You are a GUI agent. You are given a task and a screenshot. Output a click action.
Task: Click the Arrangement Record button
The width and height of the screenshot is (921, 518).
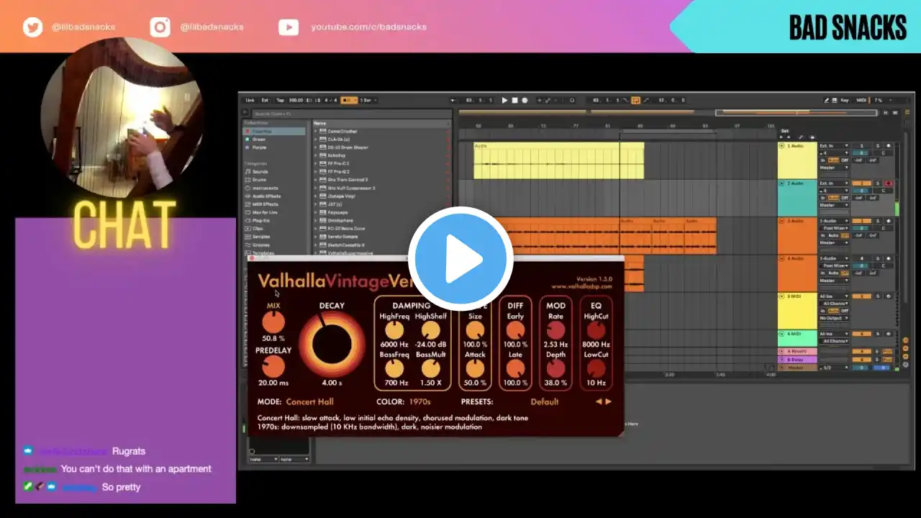pos(525,100)
